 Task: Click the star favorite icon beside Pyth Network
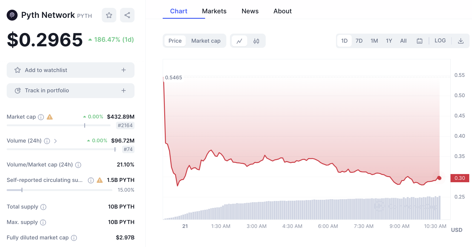109,15
